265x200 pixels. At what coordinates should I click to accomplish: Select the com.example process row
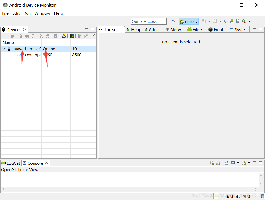pos(48,55)
